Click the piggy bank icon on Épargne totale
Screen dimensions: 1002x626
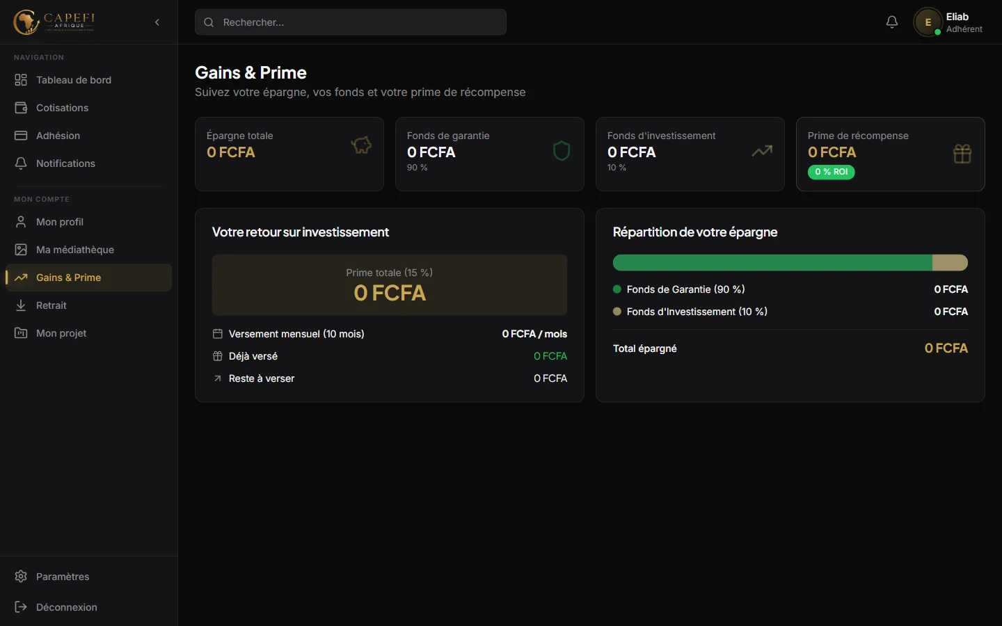point(361,145)
